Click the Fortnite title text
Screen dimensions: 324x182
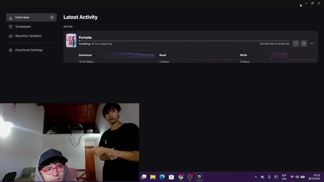[x=85, y=37]
